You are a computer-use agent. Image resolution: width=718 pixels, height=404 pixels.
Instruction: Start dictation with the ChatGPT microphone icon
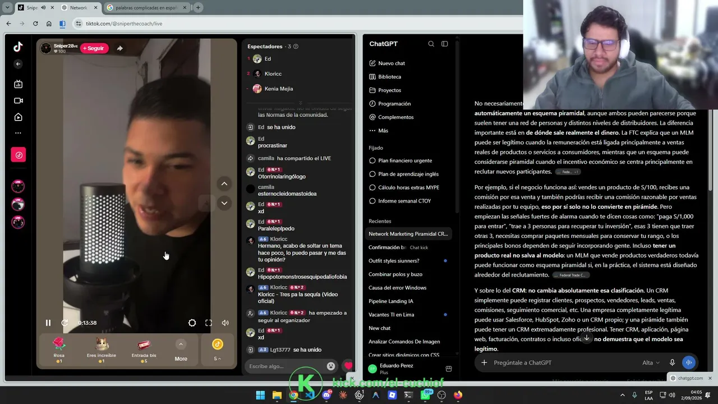point(672,362)
